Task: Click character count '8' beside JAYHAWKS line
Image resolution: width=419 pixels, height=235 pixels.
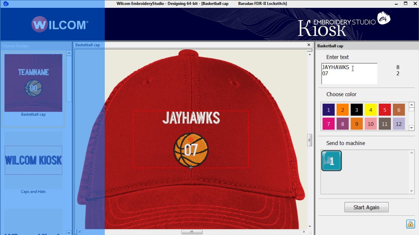Action: (x=398, y=67)
